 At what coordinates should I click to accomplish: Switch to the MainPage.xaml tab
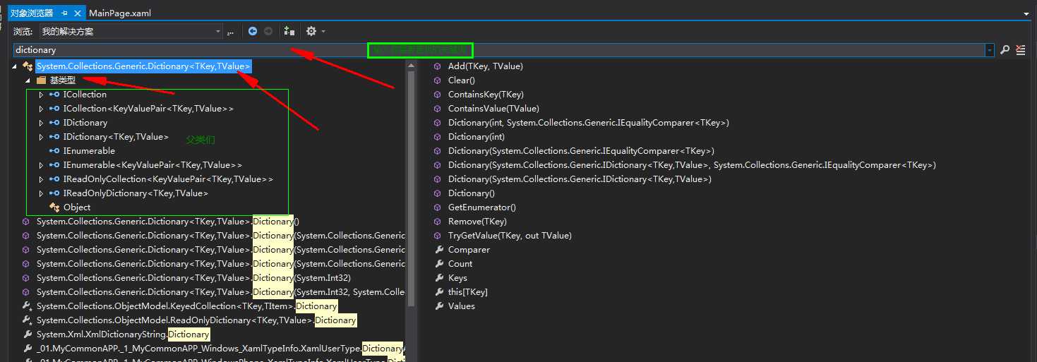pos(120,13)
